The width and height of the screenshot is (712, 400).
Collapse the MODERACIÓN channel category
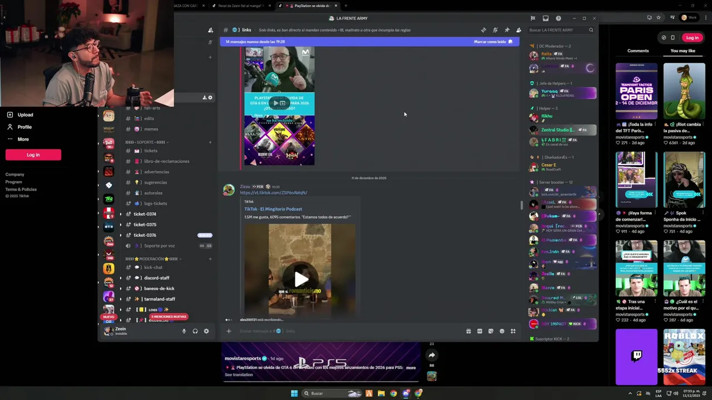[x=153, y=259]
